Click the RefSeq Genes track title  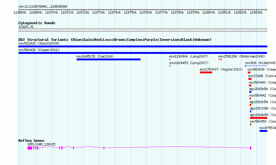click(x=31, y=141)
